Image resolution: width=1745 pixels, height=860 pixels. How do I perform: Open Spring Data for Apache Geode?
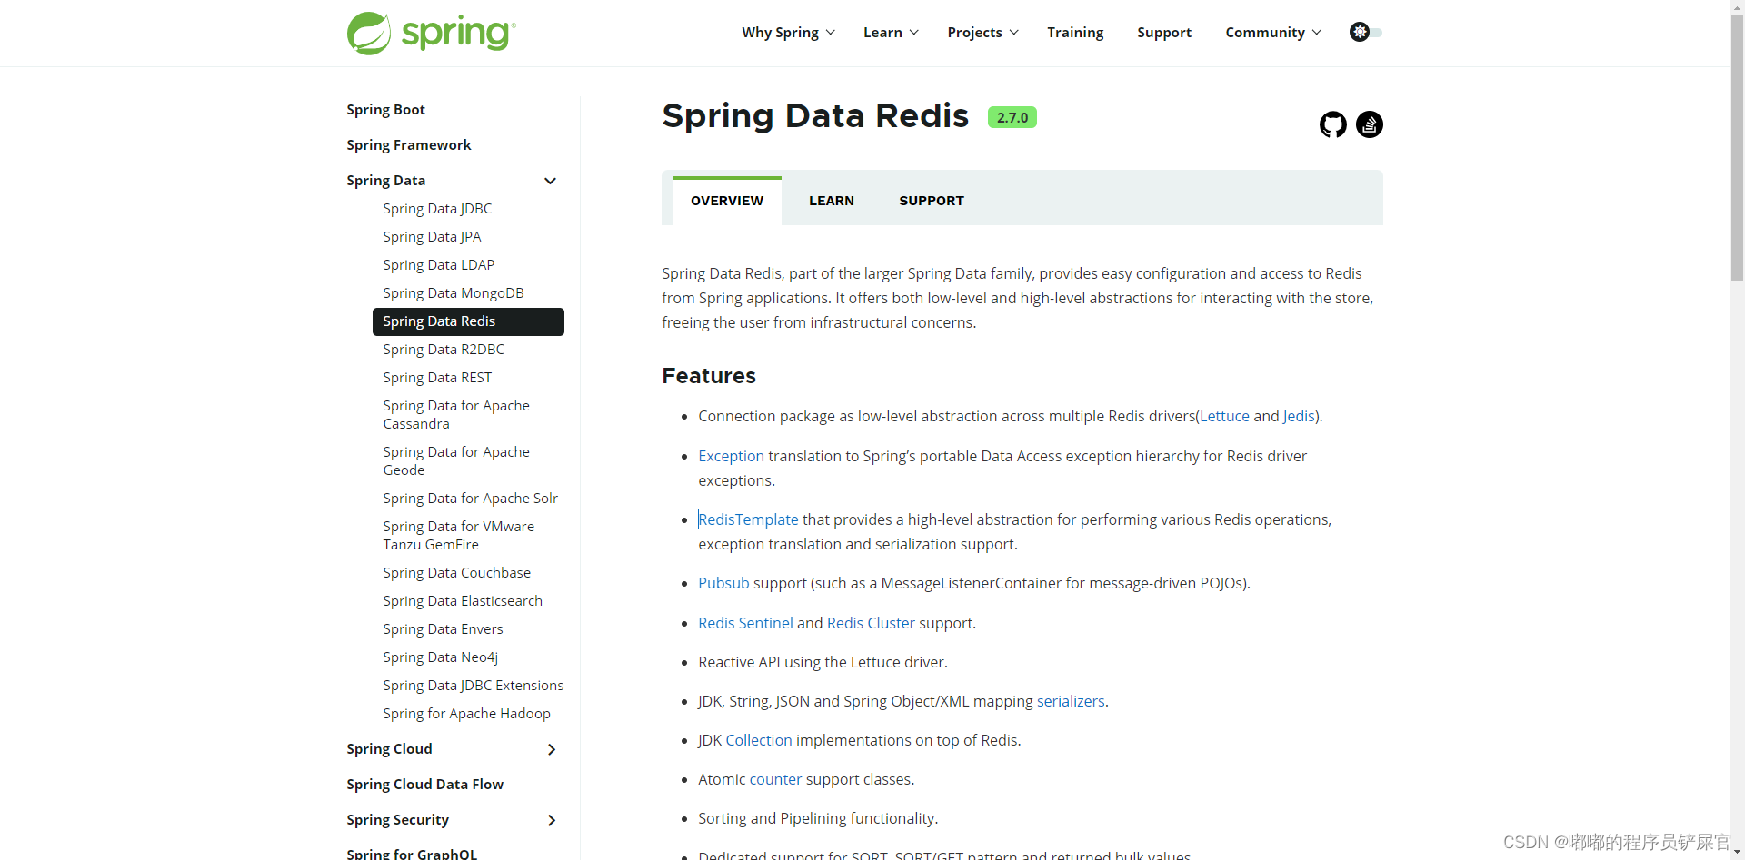point(456,461)
